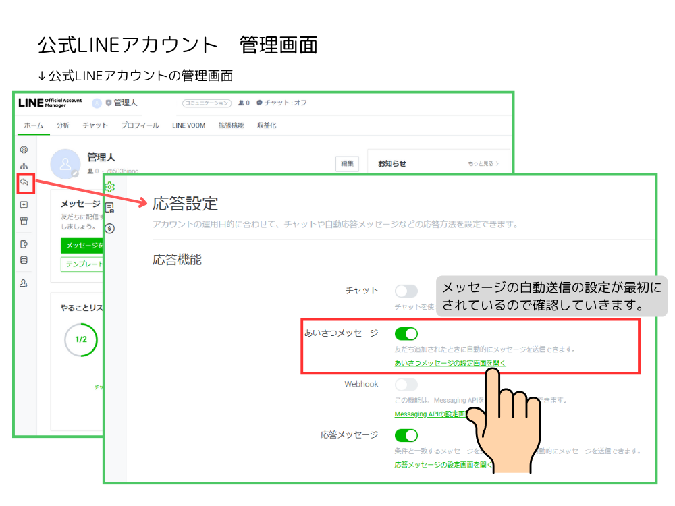
Task: Open the 分析 tab
Action: click(63, 125)
